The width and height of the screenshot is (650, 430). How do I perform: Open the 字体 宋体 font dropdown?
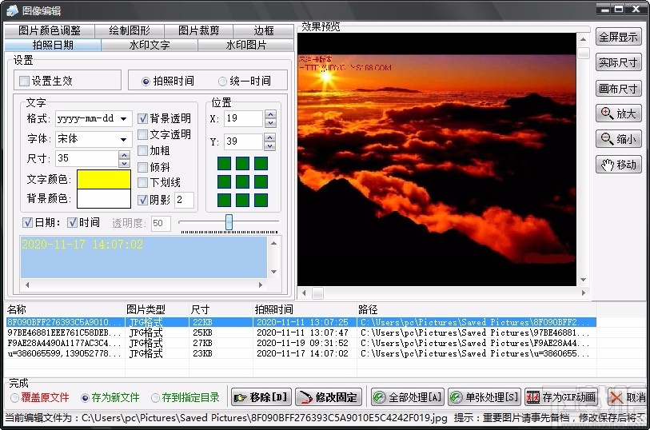pos(124,139)
